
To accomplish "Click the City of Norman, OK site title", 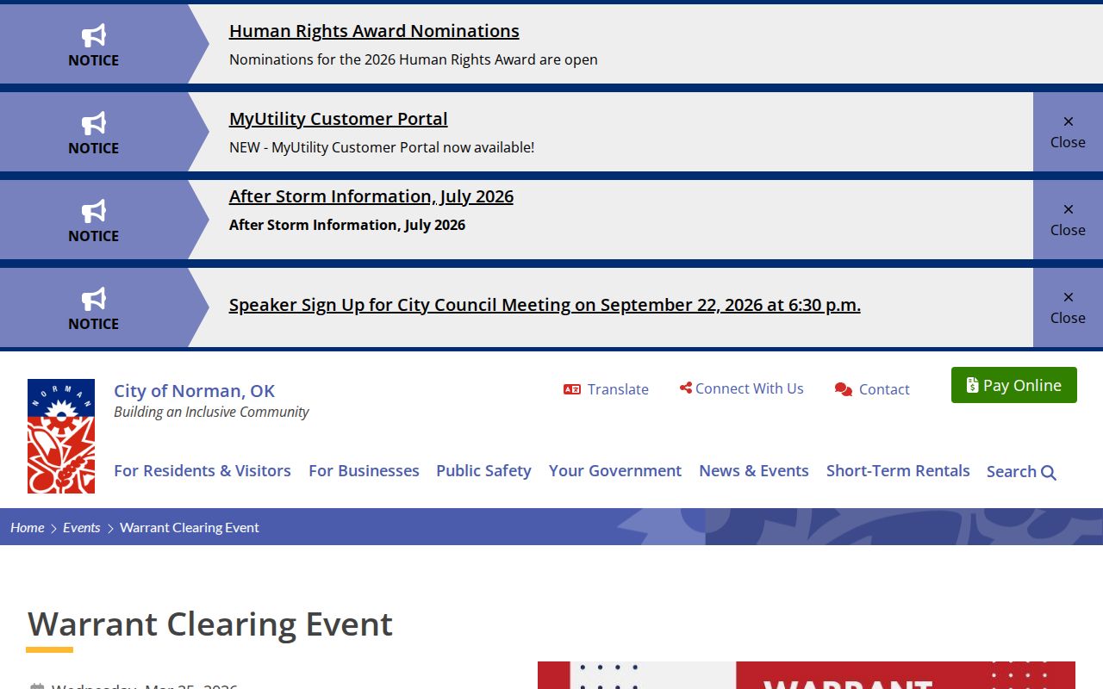I will [195, 391].
